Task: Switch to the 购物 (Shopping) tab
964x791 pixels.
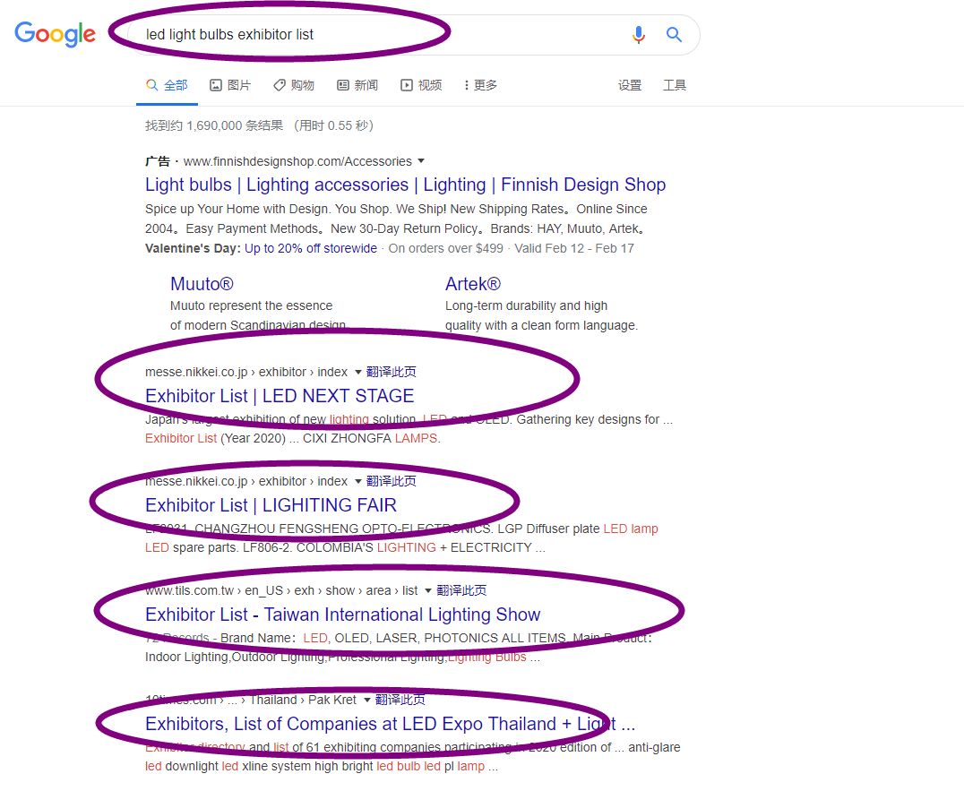Action: point(294,85)
